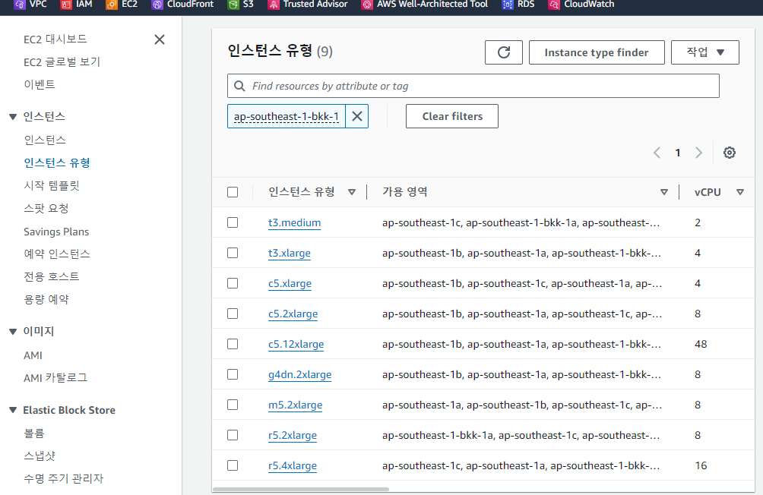
Task: Open 인스턴스 list in sidebar
Action: (x=45, y=140)
